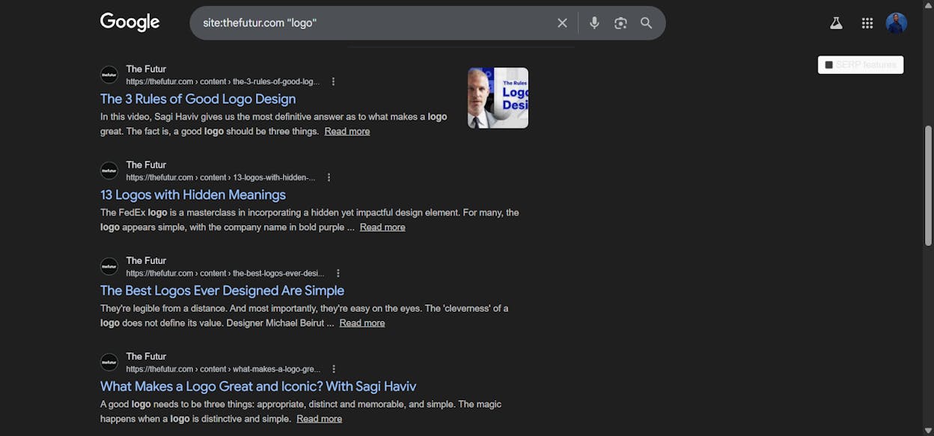This screenshot has width=934, height=436.
Task: Read more on Sagi Haviv Iconic result
Action: (320, 418)
